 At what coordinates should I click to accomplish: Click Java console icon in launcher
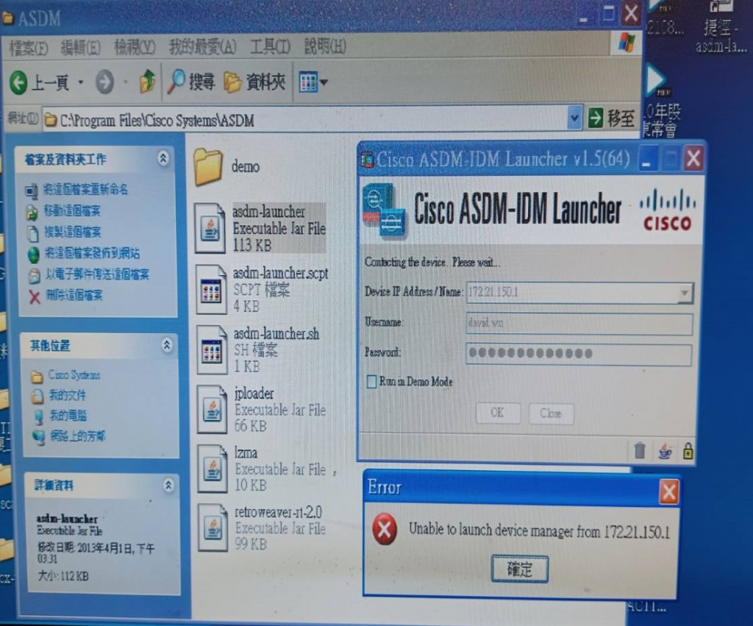[665, 451]
